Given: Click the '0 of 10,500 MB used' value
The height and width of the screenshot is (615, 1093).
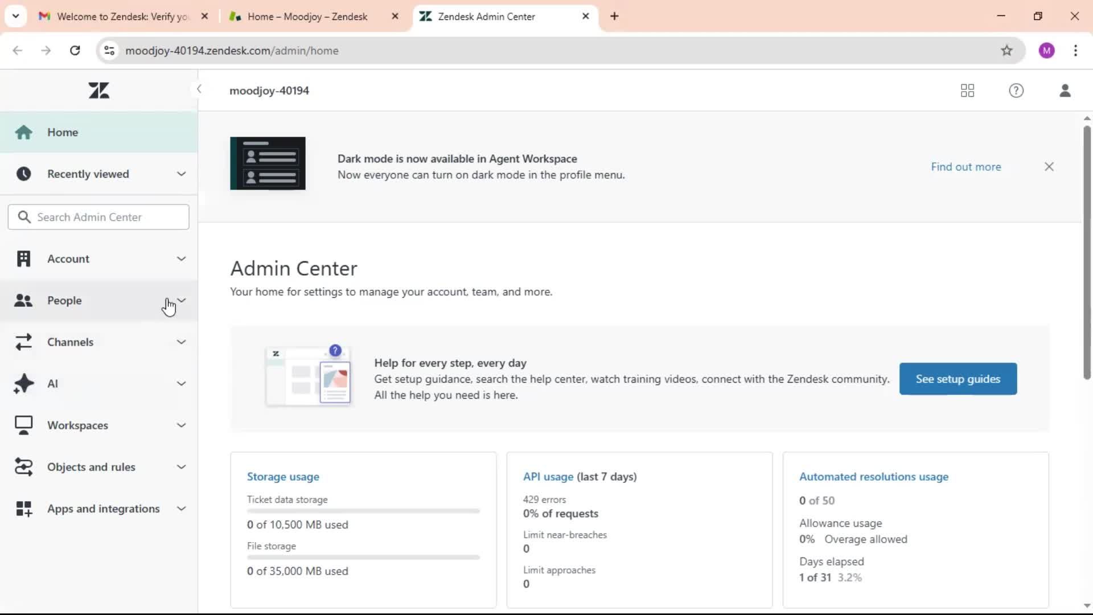Looking at the screenshot, I should click(x=298, y=524).
